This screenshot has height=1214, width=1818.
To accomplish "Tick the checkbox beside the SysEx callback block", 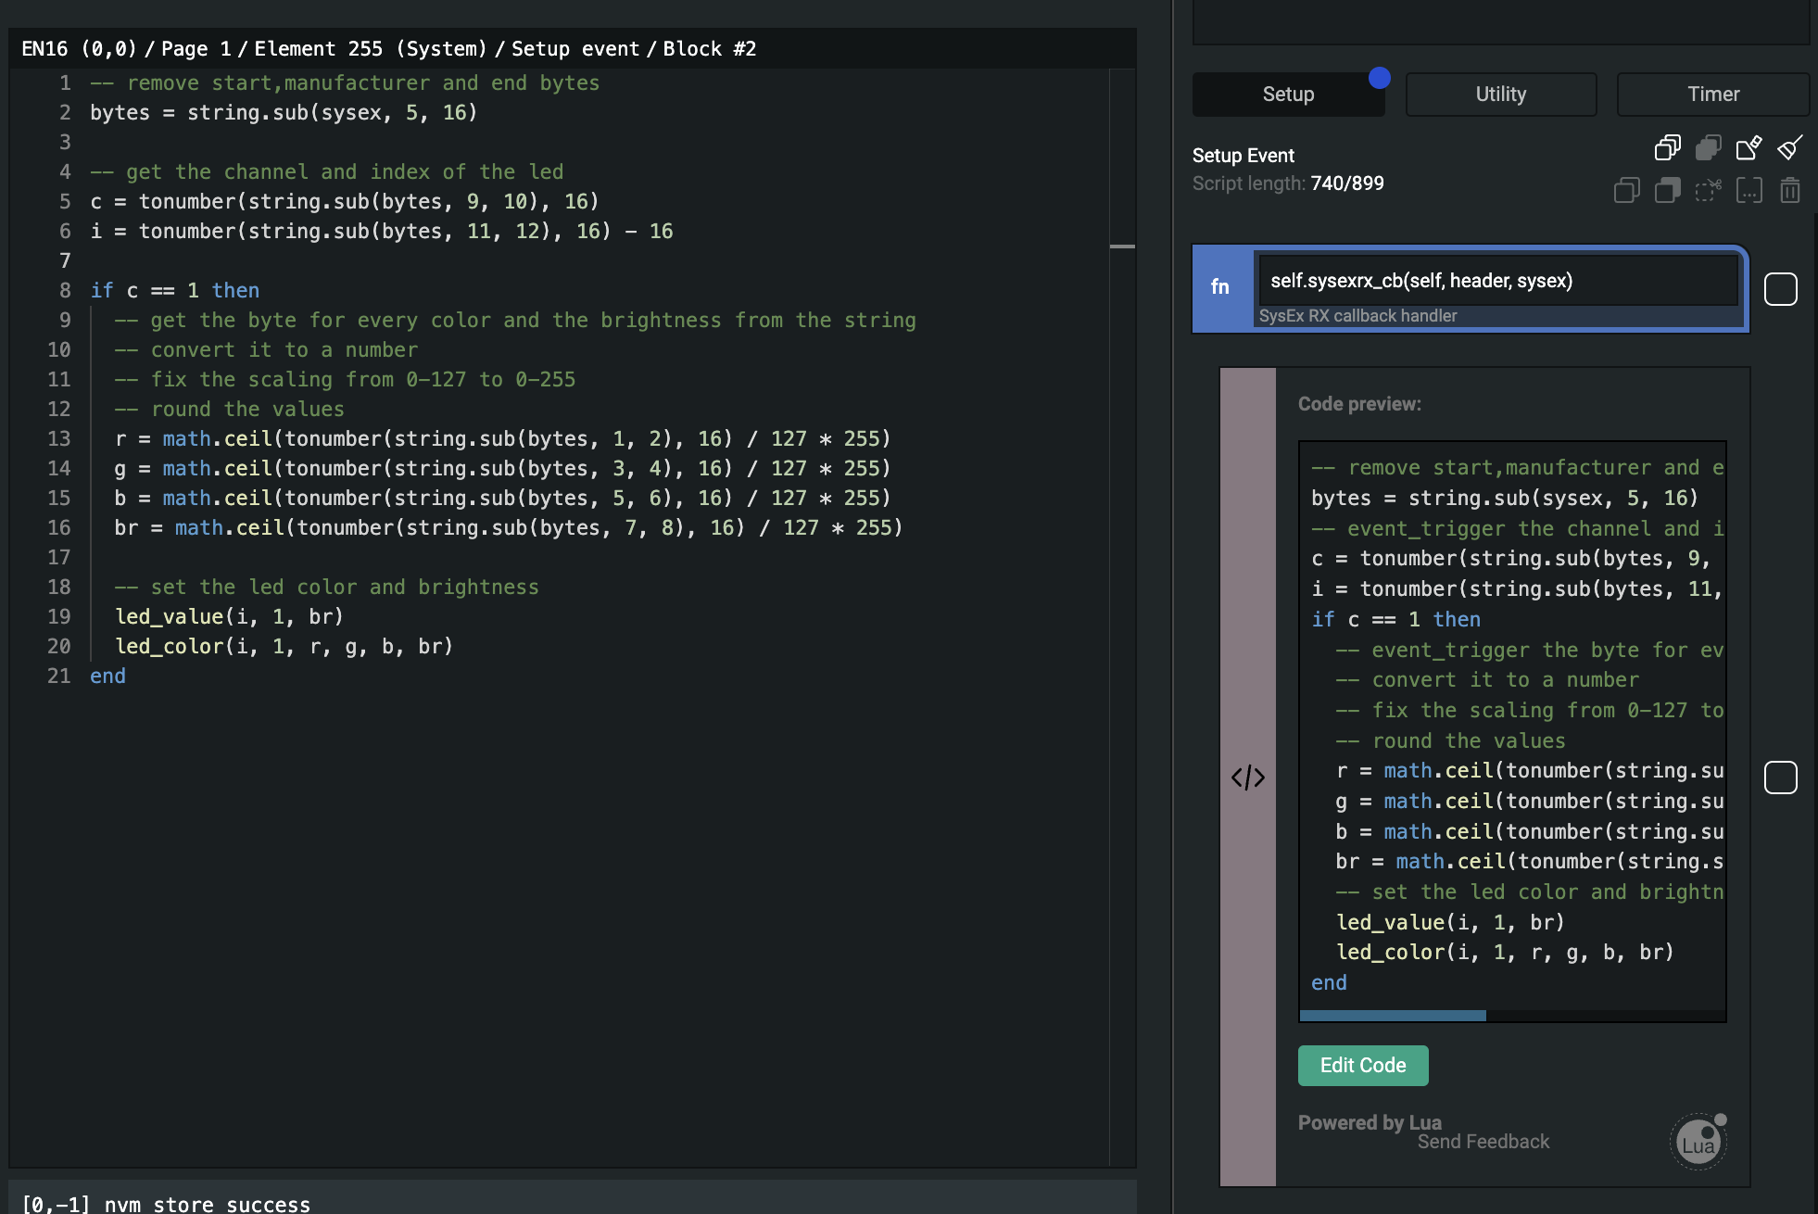I will [x=1780, y=289].
